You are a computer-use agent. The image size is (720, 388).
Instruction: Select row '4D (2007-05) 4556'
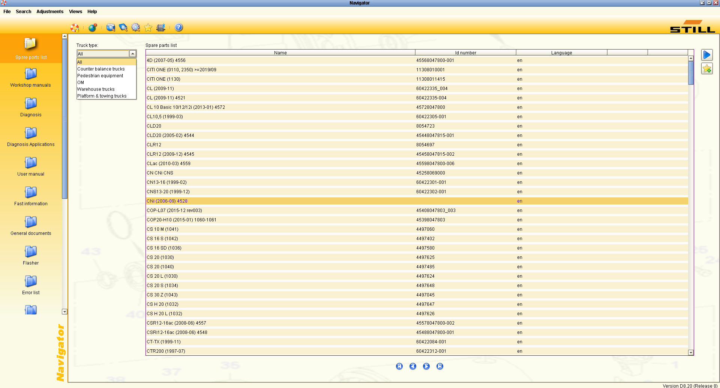pyautogui.click(x=417, y=60)
